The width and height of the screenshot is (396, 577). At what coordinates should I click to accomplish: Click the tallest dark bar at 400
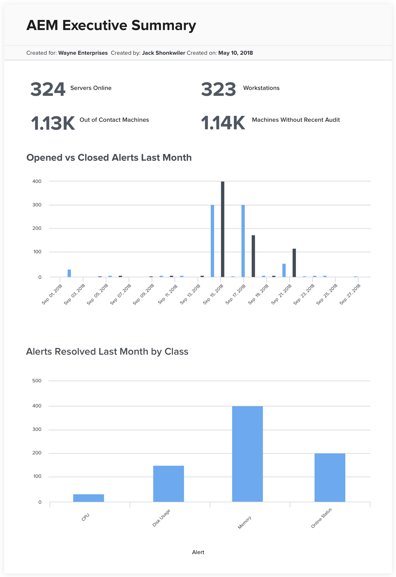click(x=223, y=229)
